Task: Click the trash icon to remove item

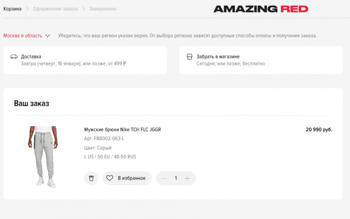Action: (x=91, y=178)
